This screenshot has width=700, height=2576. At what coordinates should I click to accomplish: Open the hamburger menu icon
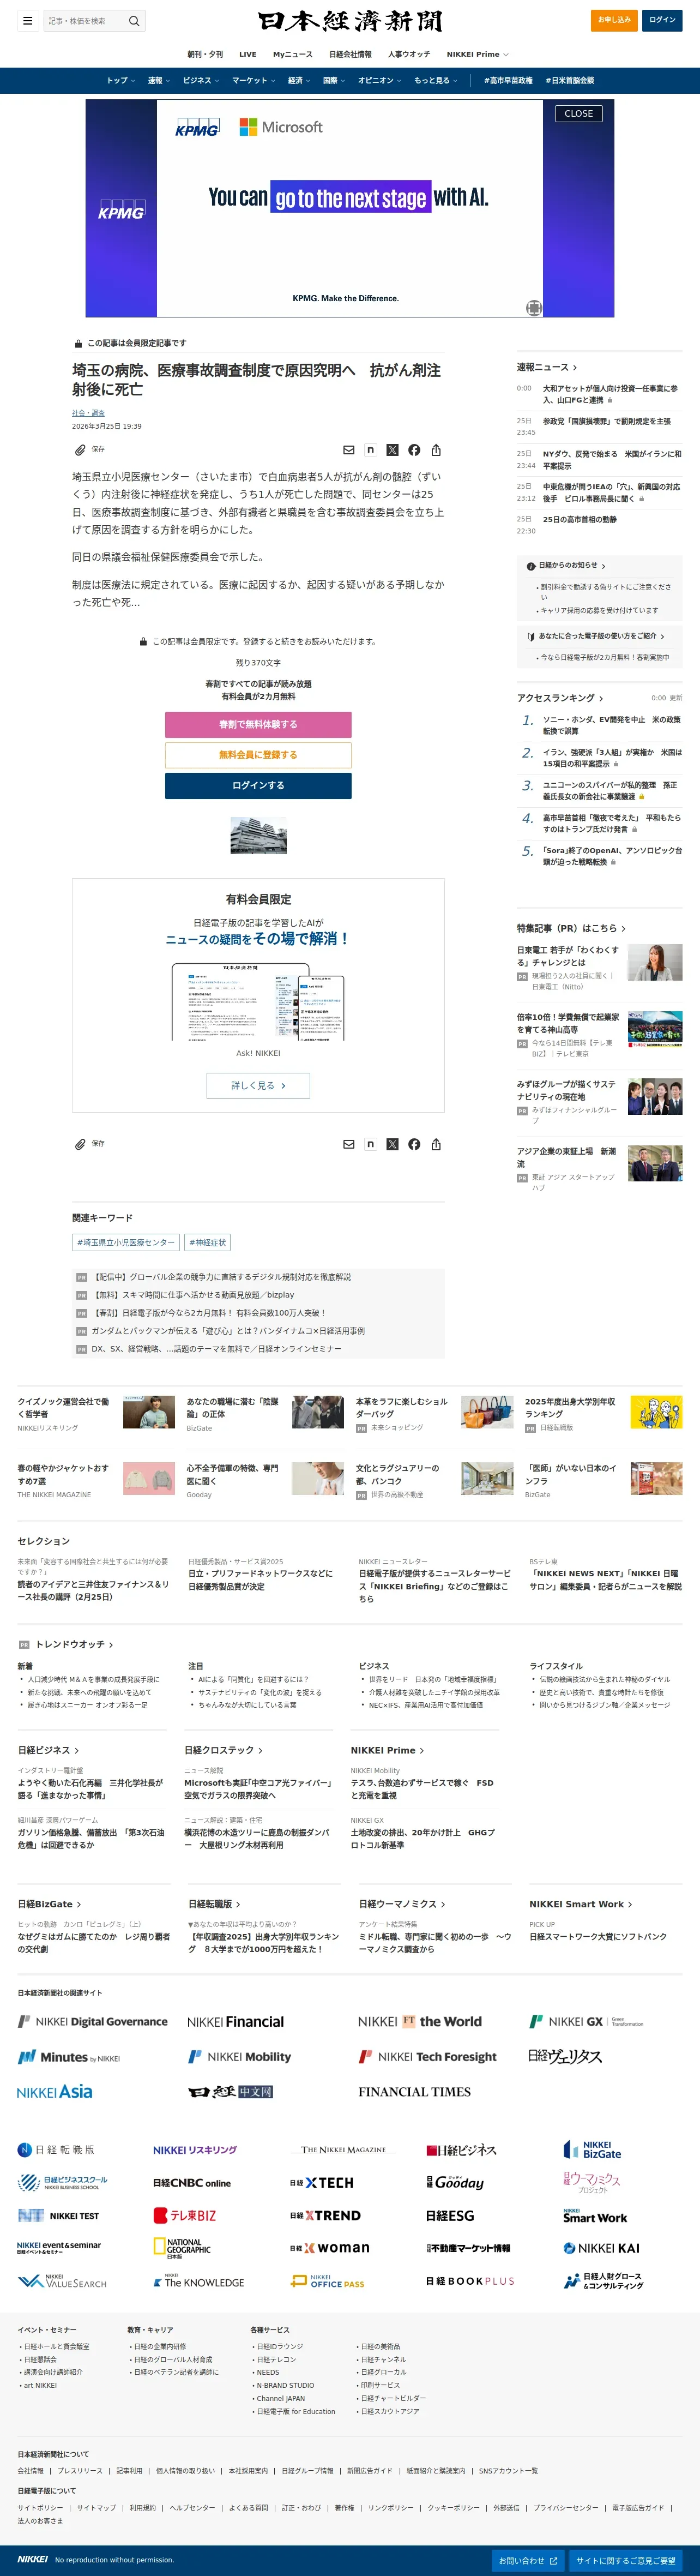pyautogui.click(x=27, y=20)
